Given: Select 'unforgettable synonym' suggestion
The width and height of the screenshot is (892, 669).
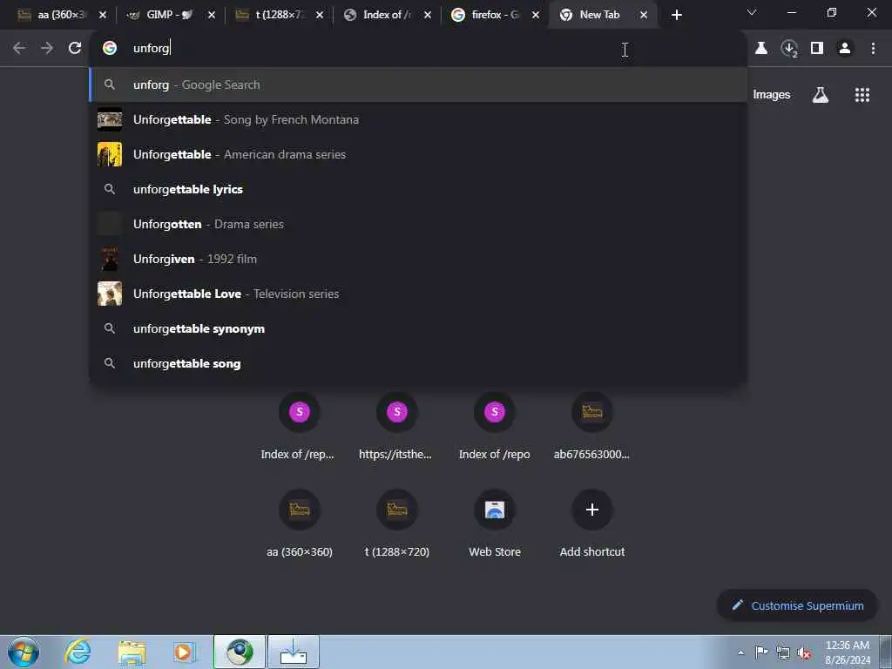Looking at the screenshot, I should (418, 328).
